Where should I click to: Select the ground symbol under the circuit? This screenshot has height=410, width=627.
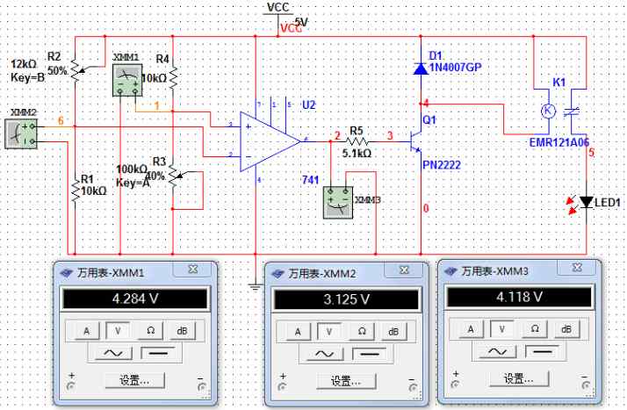256,286
